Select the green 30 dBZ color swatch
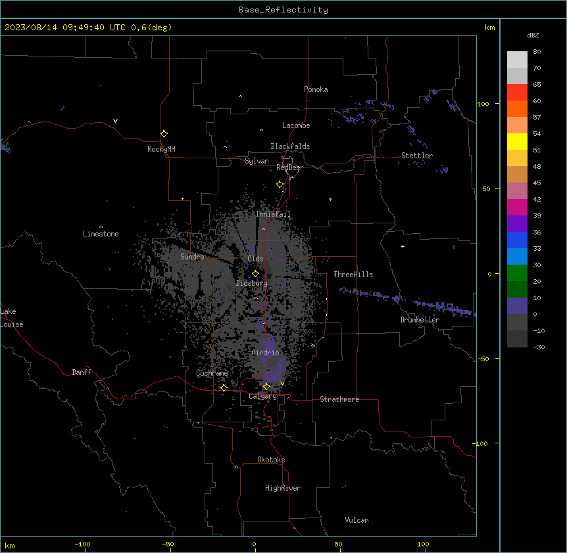 pos(517,273)
